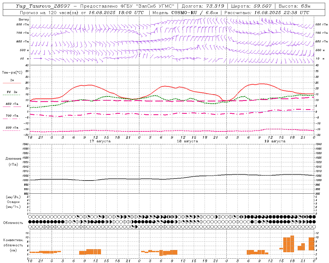Click the (гПа) unit under Давление
The image size is (329, 263).
click(x=13, y=164)
